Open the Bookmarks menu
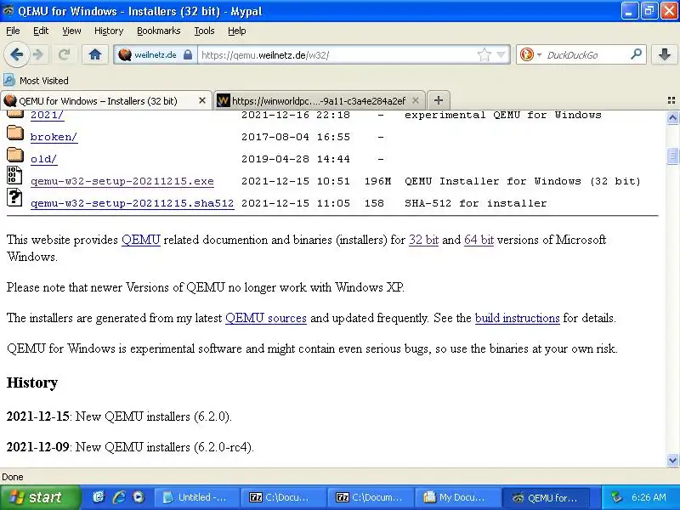This screenshot has width=680, height=510. (x=159, y=31)
